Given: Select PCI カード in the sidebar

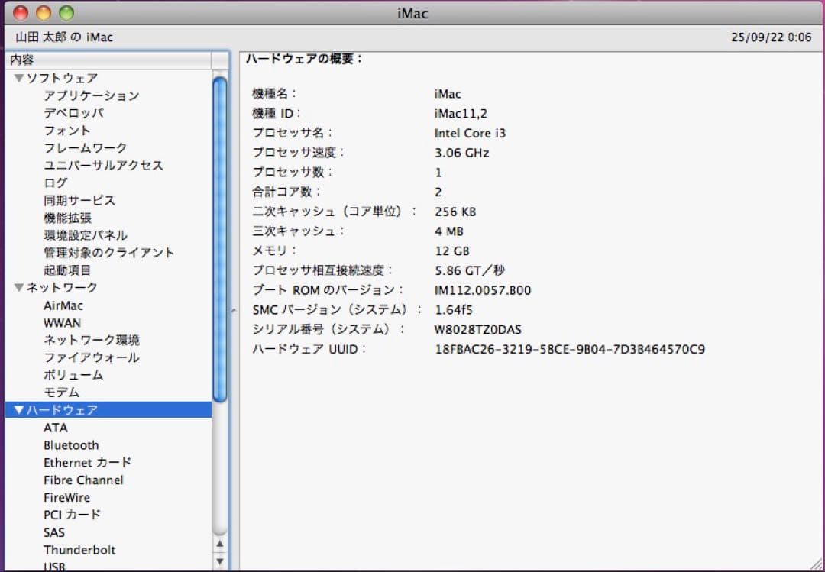Looking at the screenshot, I should tap(72, 515).
